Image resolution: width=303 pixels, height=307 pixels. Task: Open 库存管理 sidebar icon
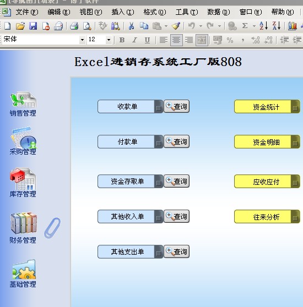pyautogui.click(x=23, y=183)
